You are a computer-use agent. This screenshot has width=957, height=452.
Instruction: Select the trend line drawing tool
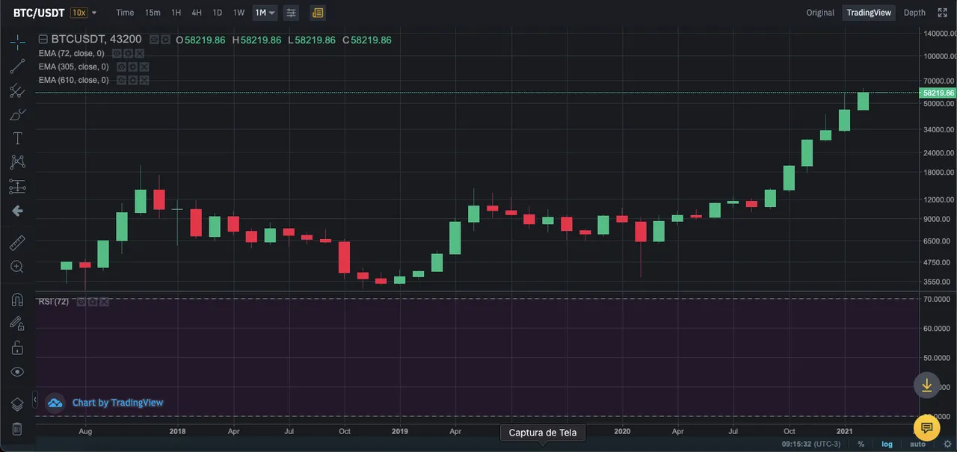(x=17, y=66)
